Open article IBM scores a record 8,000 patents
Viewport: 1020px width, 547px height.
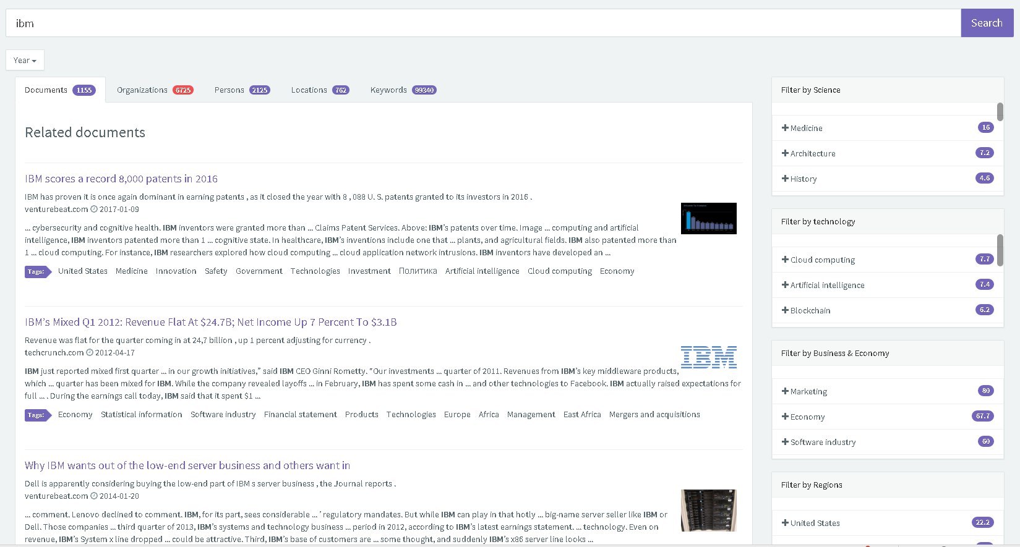point(121,179)
